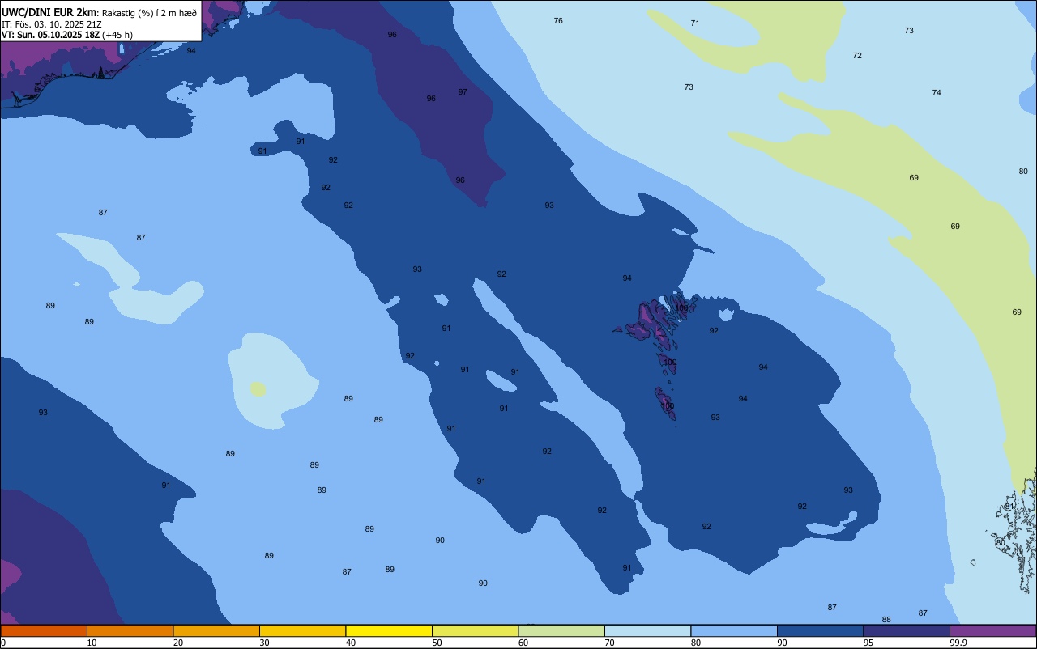Click the '40' tick label on the color scale
This screenshot has height=649, width=1037.
coord(351,643)
